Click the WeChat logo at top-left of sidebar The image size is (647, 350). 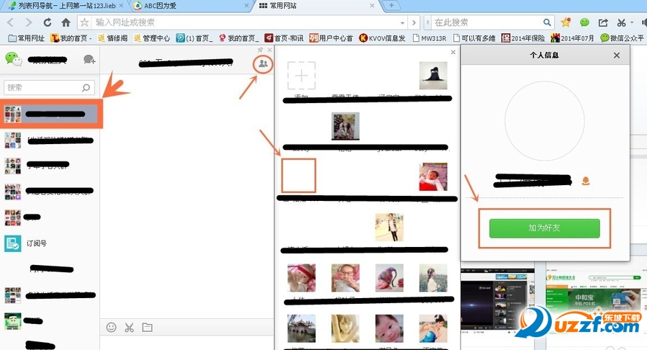tap(14, 58)
